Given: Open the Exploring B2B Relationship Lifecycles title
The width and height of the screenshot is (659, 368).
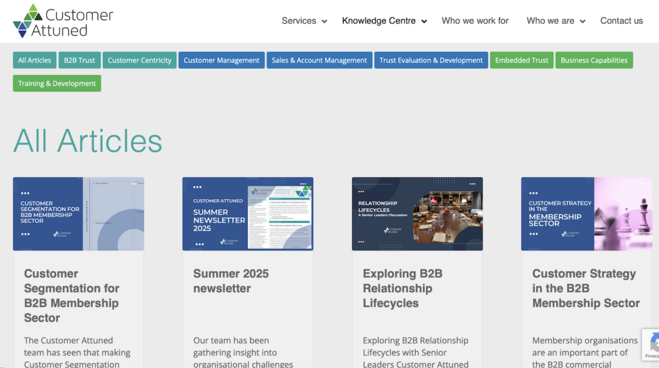Looking at the screenshot, I should coord(402,288).
